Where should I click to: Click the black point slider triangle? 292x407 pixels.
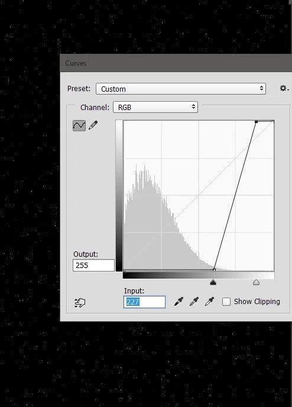coord(213,282)
